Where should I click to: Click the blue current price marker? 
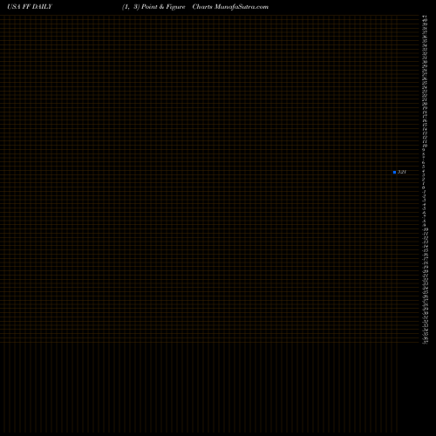point(394,172)
